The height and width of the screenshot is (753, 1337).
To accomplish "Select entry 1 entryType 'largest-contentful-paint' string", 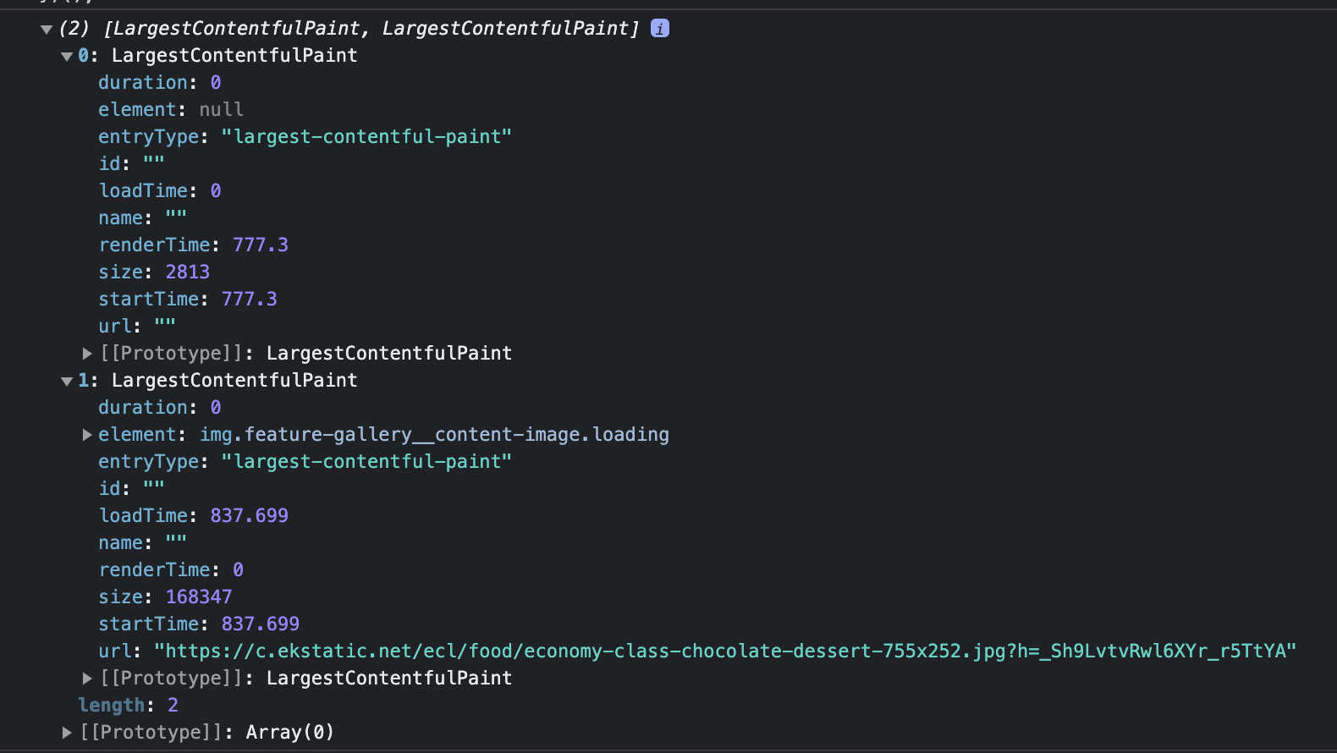I will [x=366, y=461].
